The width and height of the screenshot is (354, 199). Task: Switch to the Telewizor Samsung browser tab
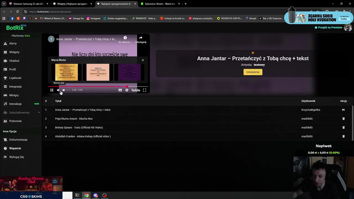28,4
